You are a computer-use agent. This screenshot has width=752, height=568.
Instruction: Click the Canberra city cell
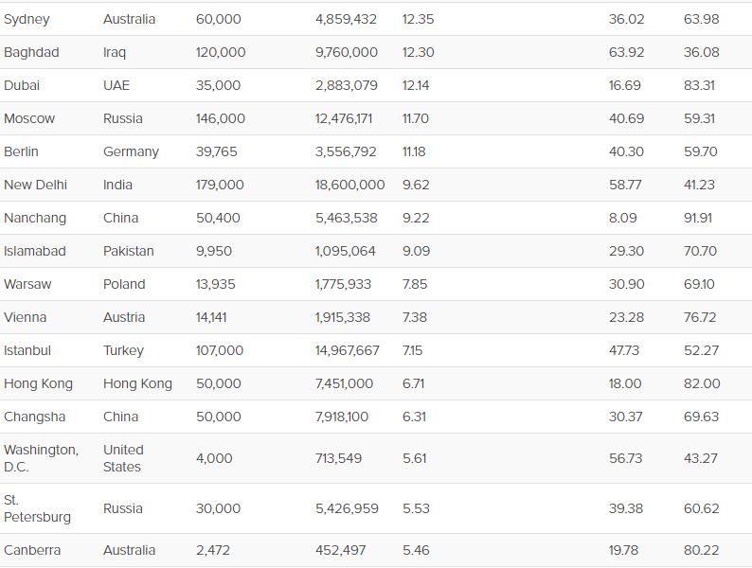pyautogui.click(x=32, y=550)
